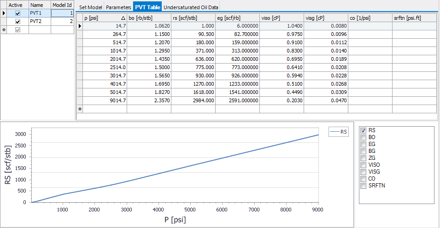Viewport: 440px width, 228px height.
Task: Click the new-row asterisk in model list
Action: 4,30
